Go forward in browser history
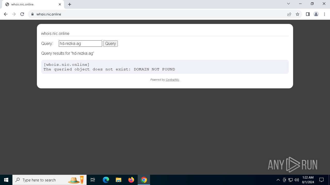Image resolution: width=330 pixels, height=185 pixels. coord(14,14)
